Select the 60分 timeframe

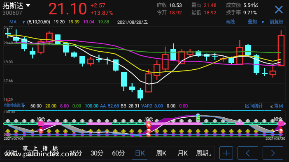118,153
